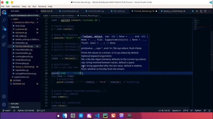
Task: Click the editor minimap
Action: pyautogui.click(x=201, y=24)
